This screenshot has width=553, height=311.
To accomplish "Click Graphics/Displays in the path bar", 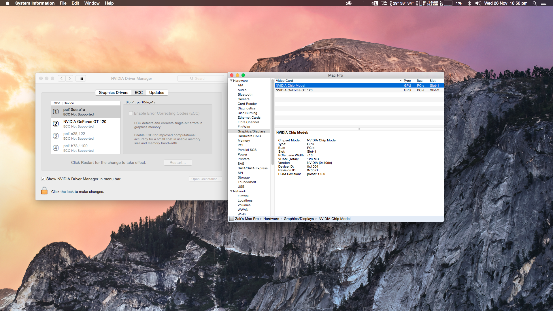I will click(x=299, y=219).
